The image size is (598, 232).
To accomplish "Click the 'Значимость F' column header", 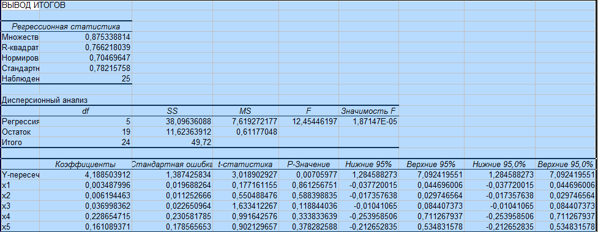I will (368, 111).
